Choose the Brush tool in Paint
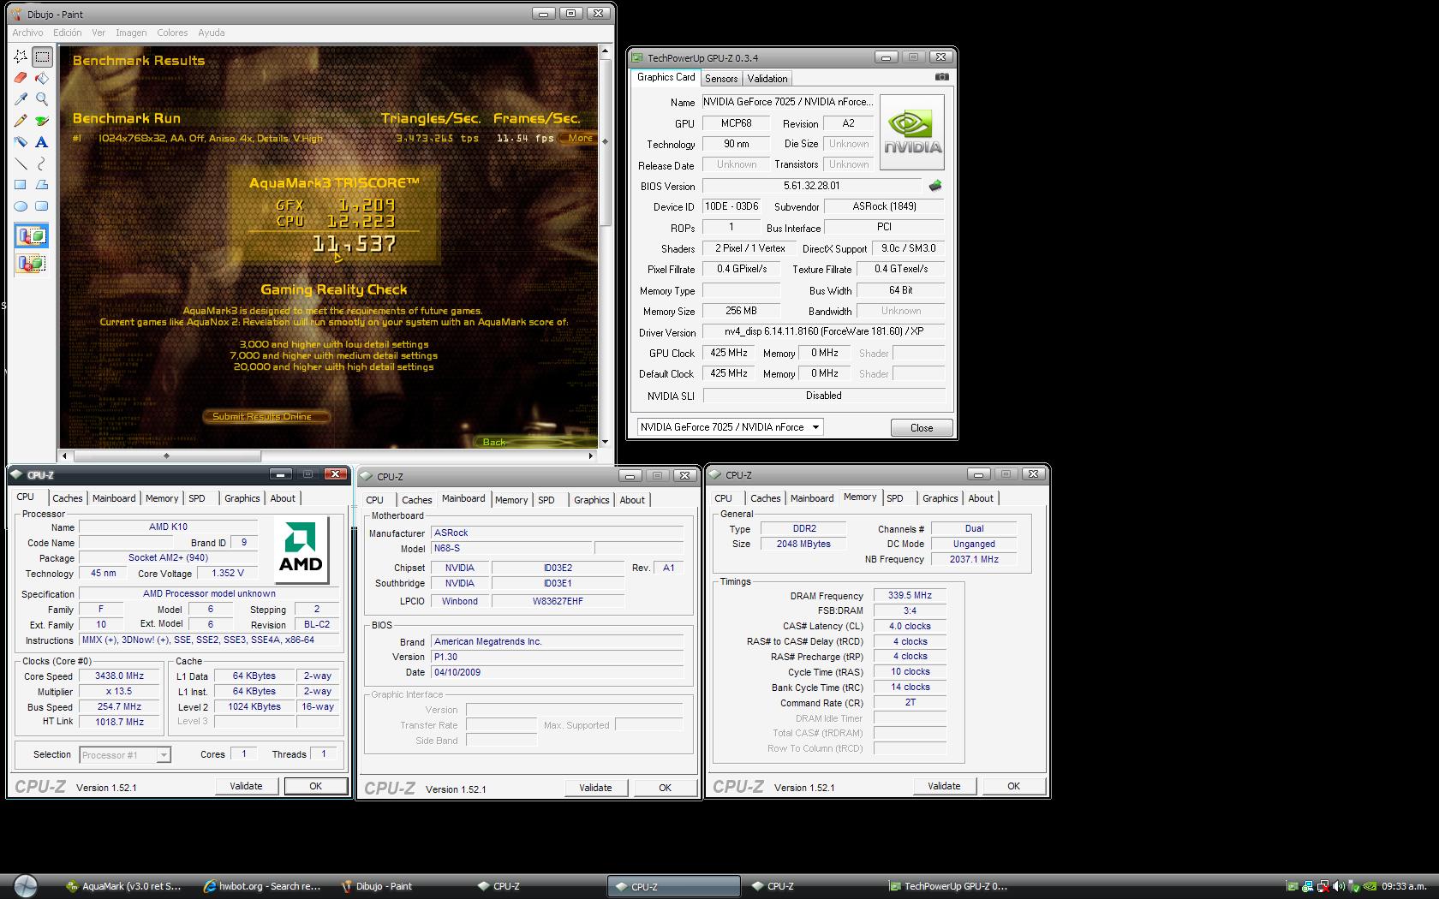 [42, 121]
